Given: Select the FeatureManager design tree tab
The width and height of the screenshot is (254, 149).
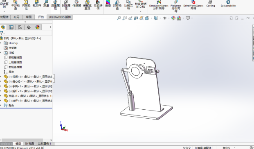Looking at the screenshot, I should tap(3, 27).
